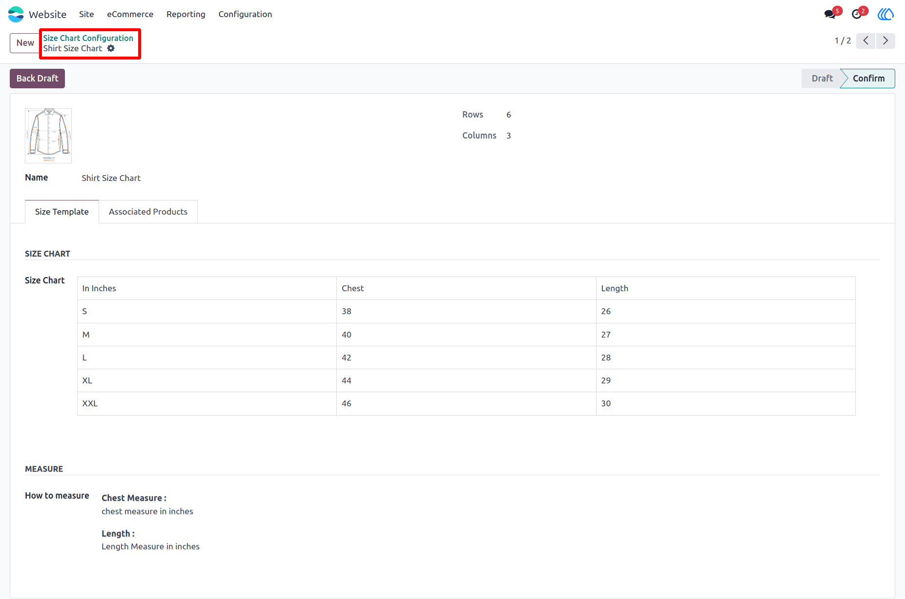This screenshot has width=905, height=599.
Task: Click the Rows value 6
Action: 509,115
